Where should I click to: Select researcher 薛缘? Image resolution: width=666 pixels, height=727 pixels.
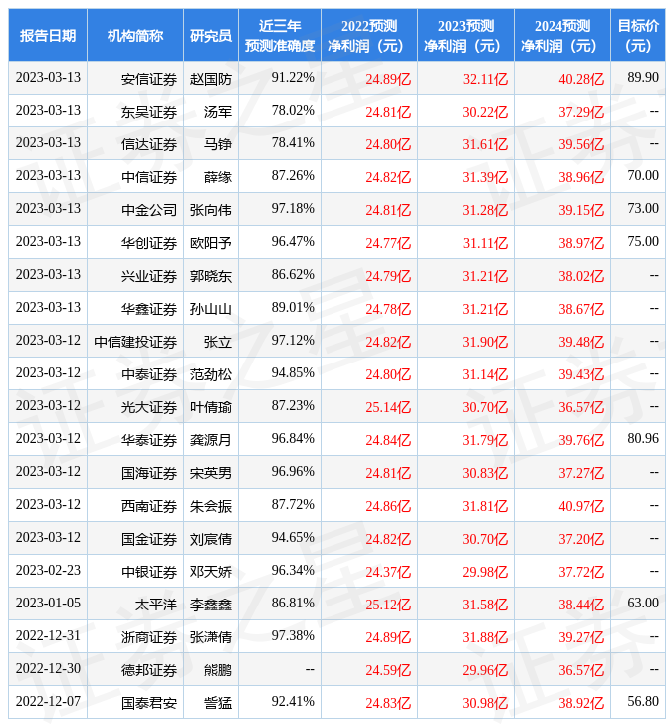click(218, 177)
